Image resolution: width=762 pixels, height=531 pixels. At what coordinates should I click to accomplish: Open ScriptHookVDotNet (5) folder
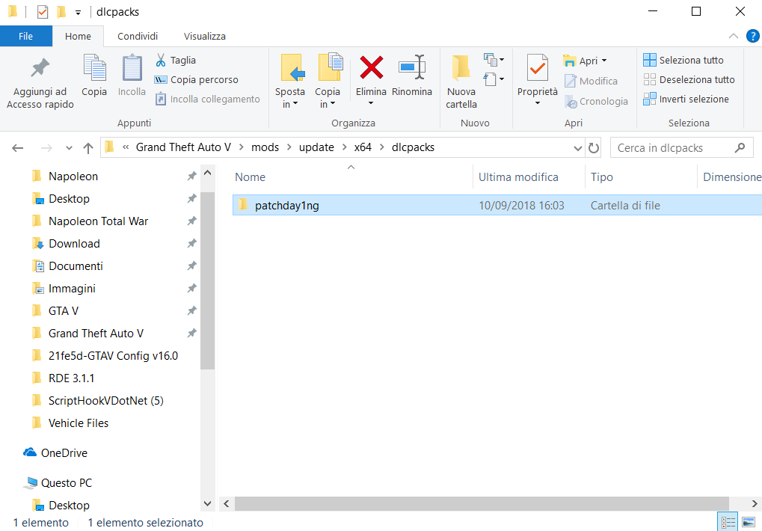[105, 400]
